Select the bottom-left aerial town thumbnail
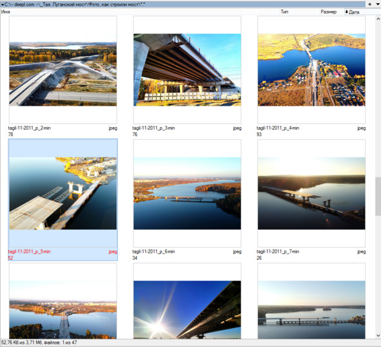The height and width of the screenshot is (347, 381). 63,301
